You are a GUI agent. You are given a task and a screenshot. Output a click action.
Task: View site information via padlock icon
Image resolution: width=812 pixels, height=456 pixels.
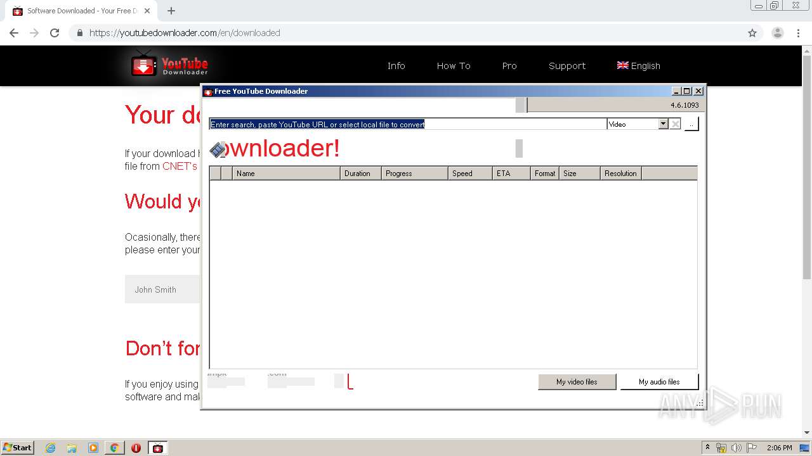(79, 33)
